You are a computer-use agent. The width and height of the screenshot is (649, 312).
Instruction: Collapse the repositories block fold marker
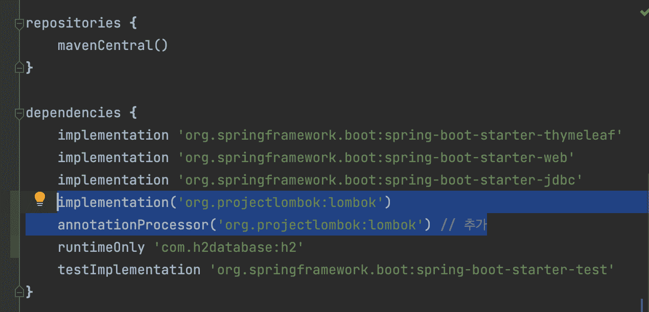pyautogui.click(x=19, y=23)
